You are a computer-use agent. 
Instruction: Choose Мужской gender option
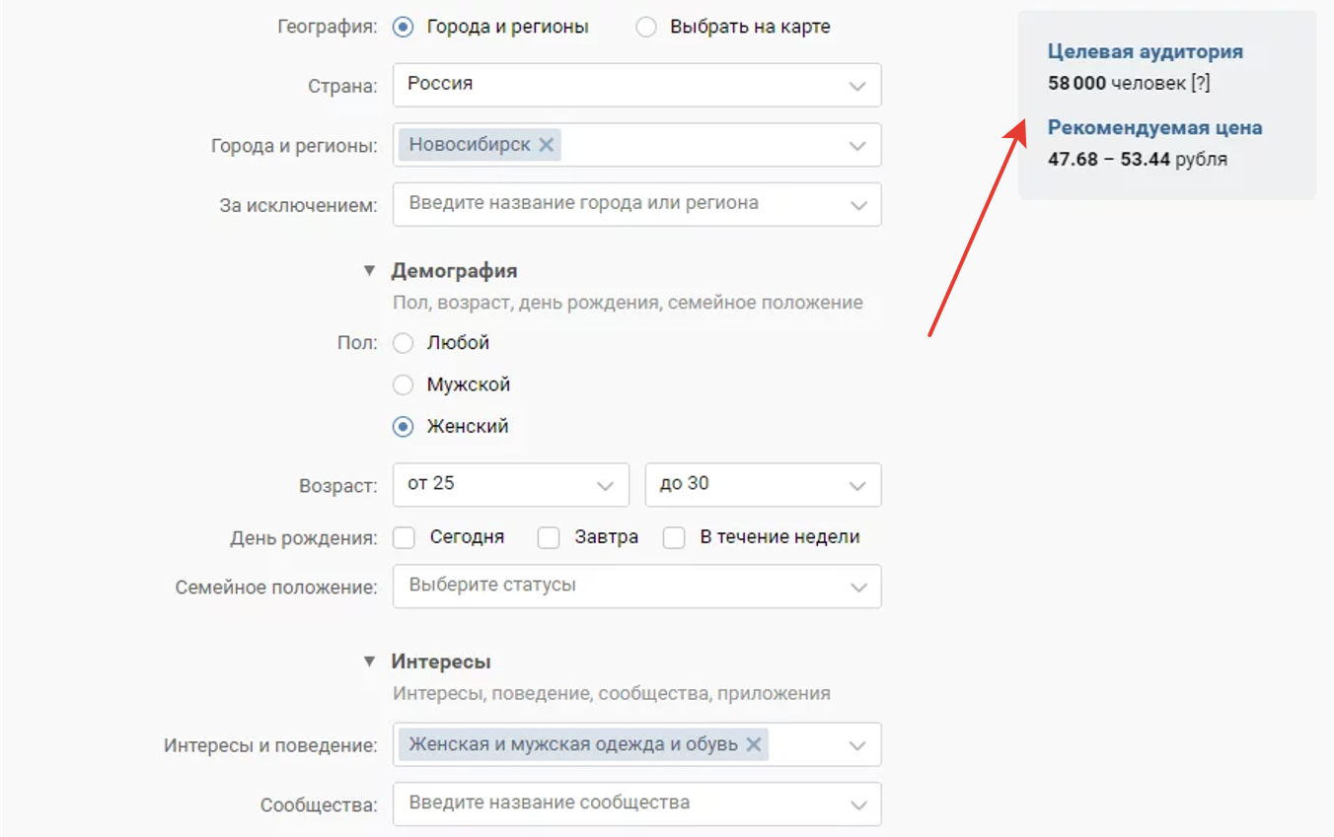[403, 384]
